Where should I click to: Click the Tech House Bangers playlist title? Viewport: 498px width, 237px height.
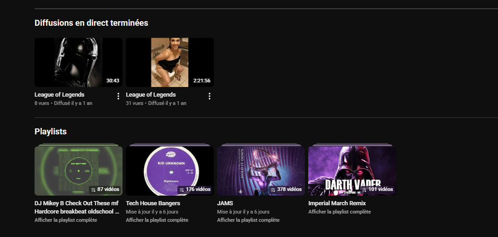point(153,203)
